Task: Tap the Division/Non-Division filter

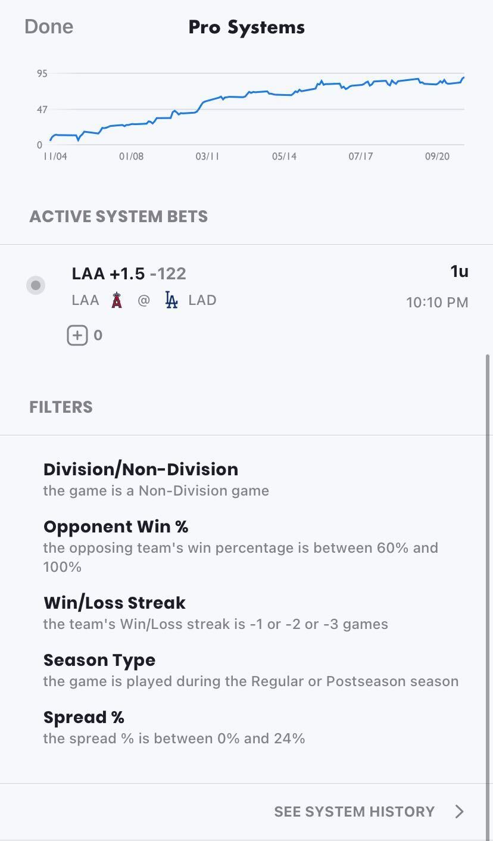Action: [141, 469]
